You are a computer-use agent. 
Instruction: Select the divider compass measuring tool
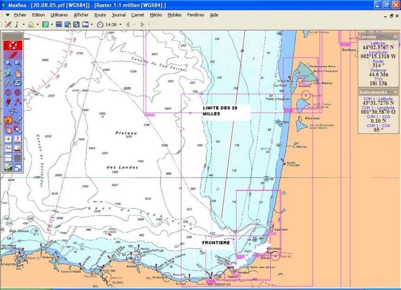(x=8, y=82)
